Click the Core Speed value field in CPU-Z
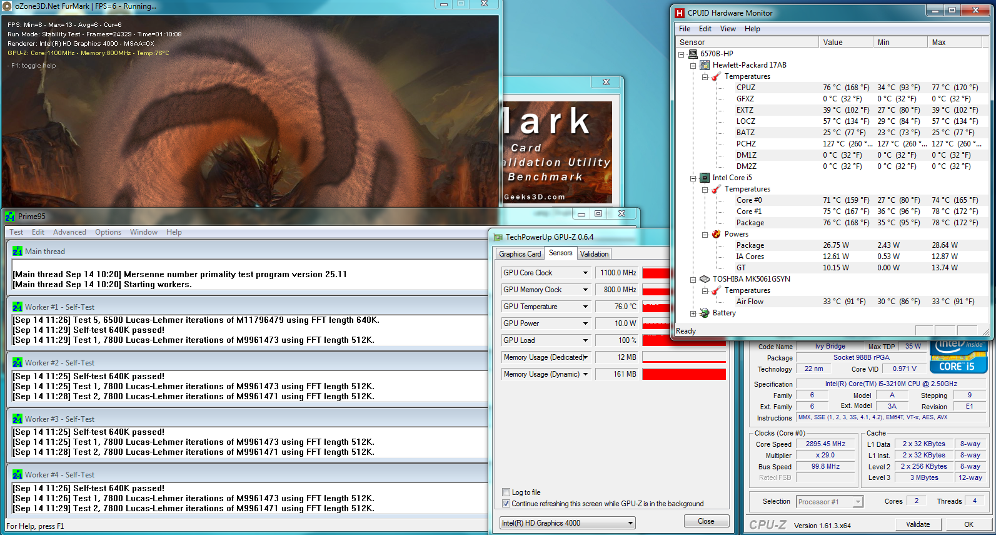This screenshot has height=535, width=996. click(825, 444)
